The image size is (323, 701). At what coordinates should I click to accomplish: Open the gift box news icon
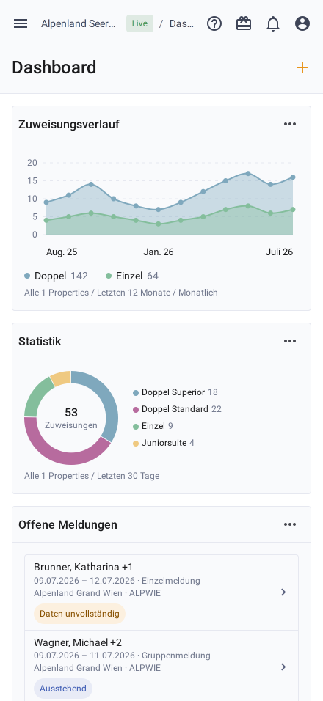click(x=244, y=23)
